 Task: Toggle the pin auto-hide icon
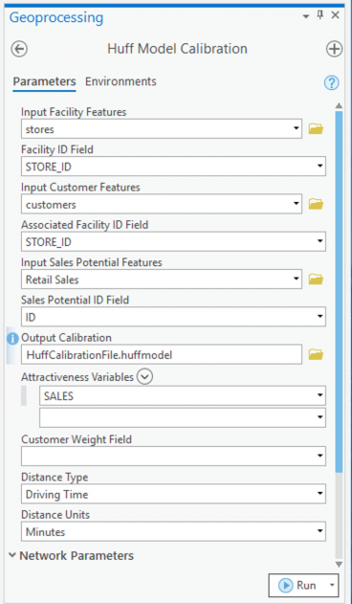320,15
